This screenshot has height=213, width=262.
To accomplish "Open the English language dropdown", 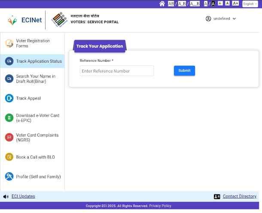I will tap(250, 4).
